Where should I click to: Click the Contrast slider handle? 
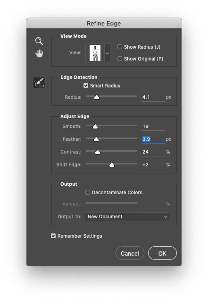point(98,152)
